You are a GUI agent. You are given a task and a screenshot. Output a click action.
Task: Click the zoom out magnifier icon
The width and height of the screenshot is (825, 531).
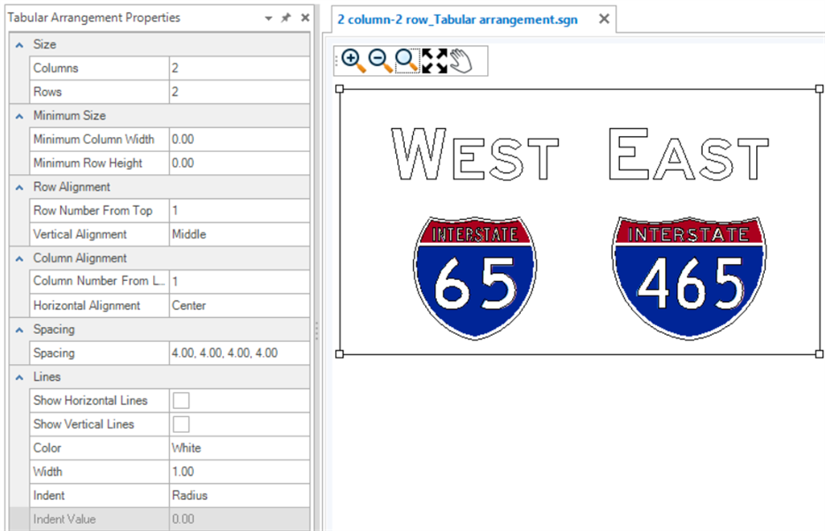click(x=380, y=60)
